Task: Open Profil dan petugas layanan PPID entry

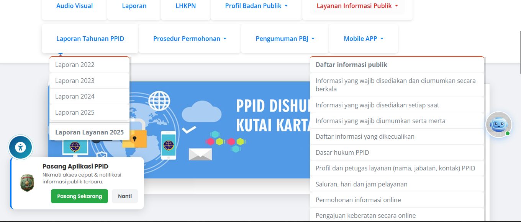Action: pyautogui.click(x=397, y=168)
